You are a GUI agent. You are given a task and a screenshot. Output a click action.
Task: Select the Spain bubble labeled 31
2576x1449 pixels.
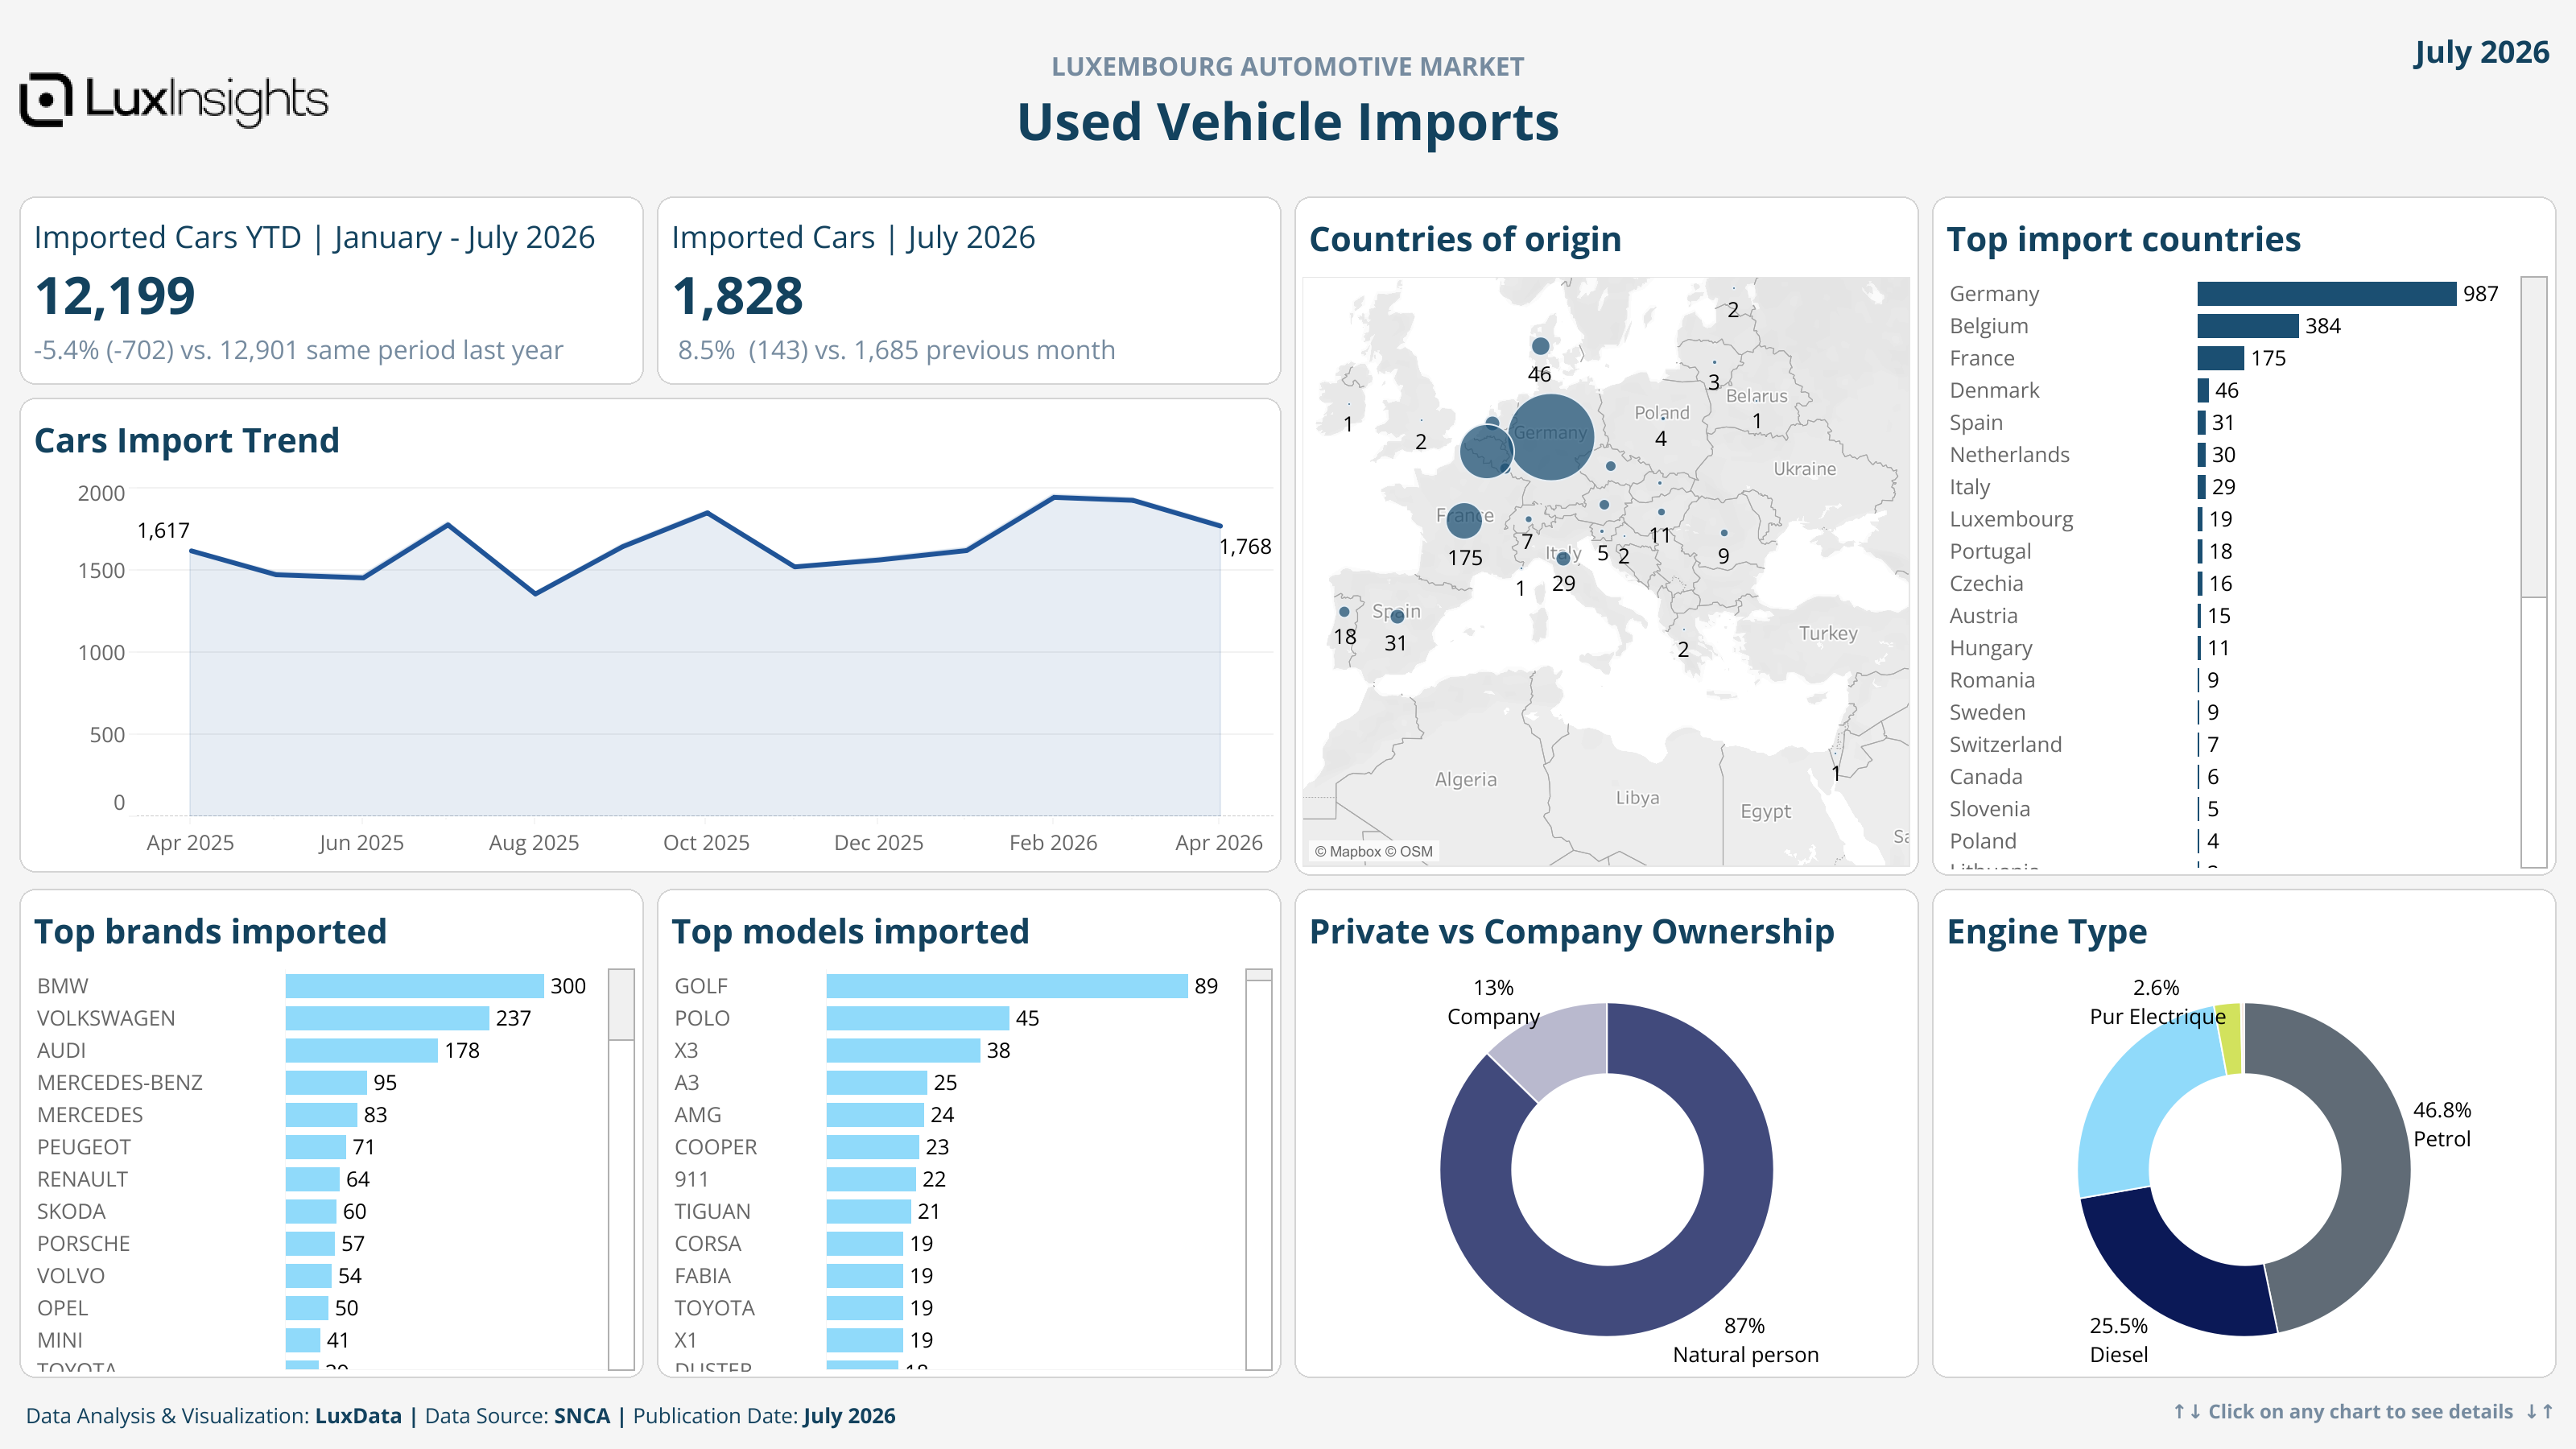pos(1397,616)
